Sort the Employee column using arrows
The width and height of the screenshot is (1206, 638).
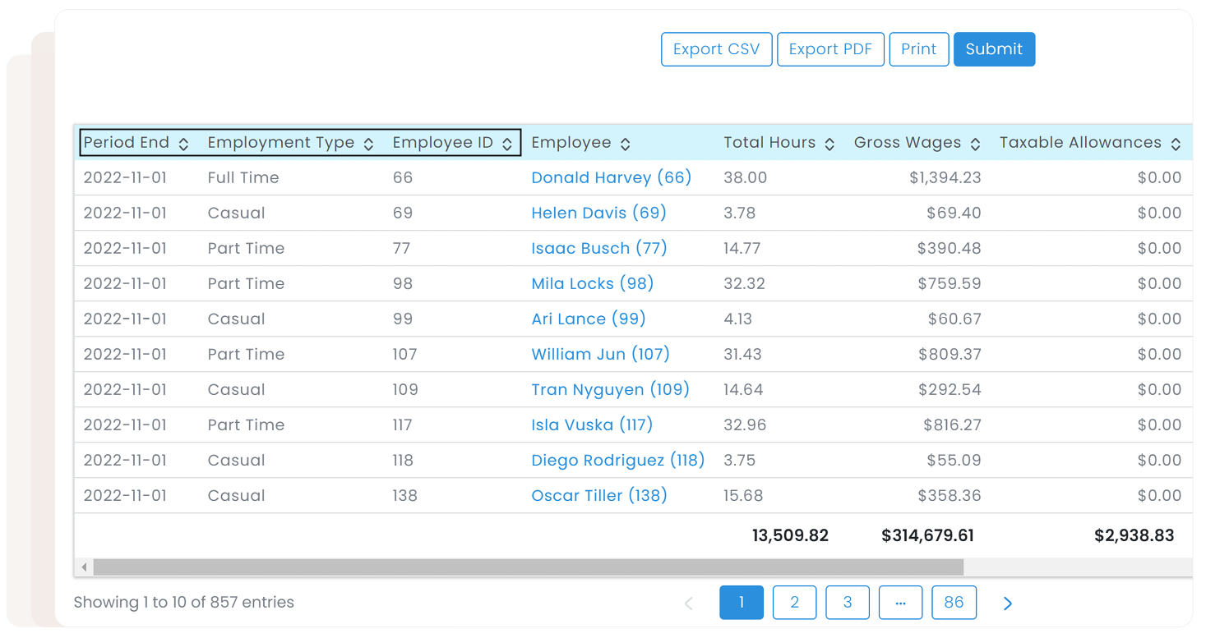(626, 144)
